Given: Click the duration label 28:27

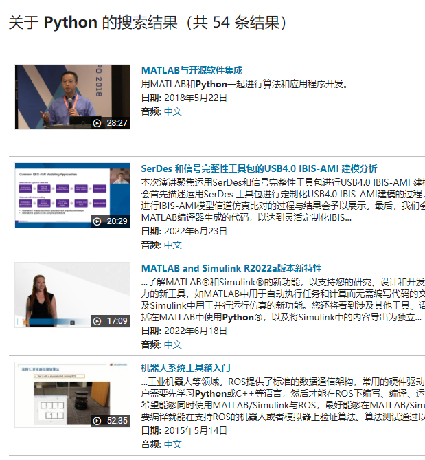Looking at the screenshot, I should pyautogui.click(x=117, y=123).
